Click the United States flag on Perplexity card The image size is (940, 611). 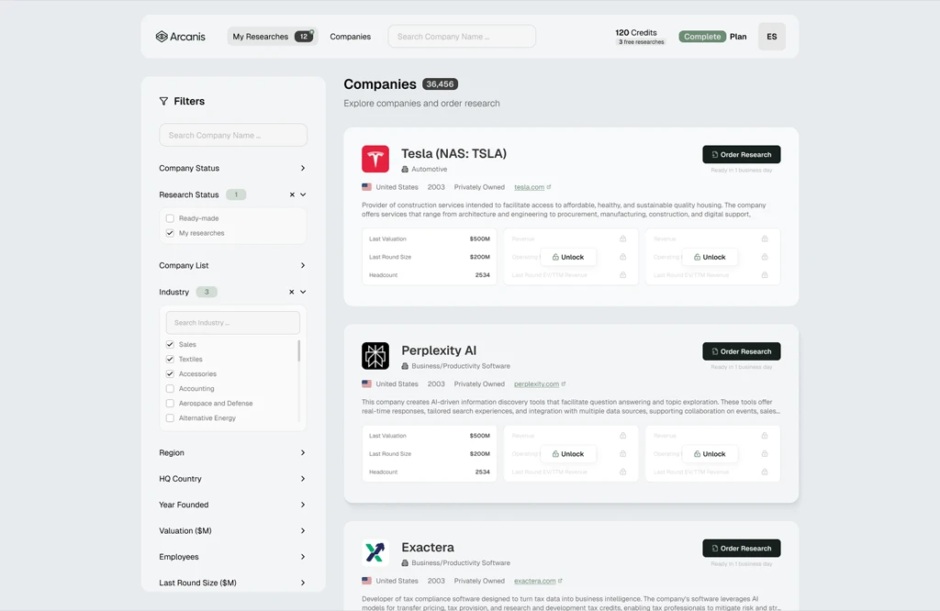tap(366, 384)
